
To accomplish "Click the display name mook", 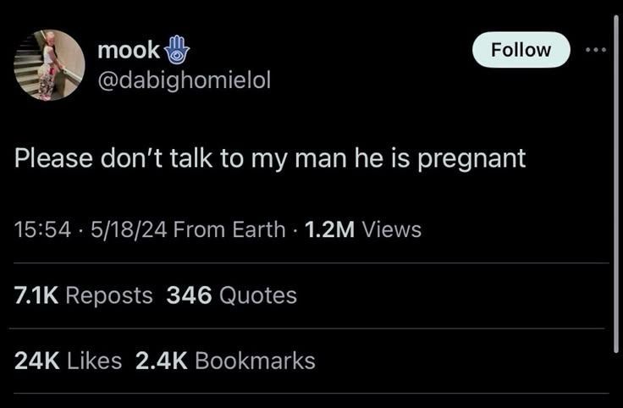I will [x=129, y=50].
